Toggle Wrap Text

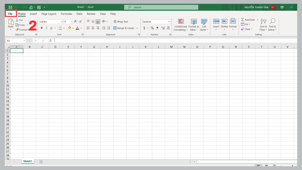121,22
